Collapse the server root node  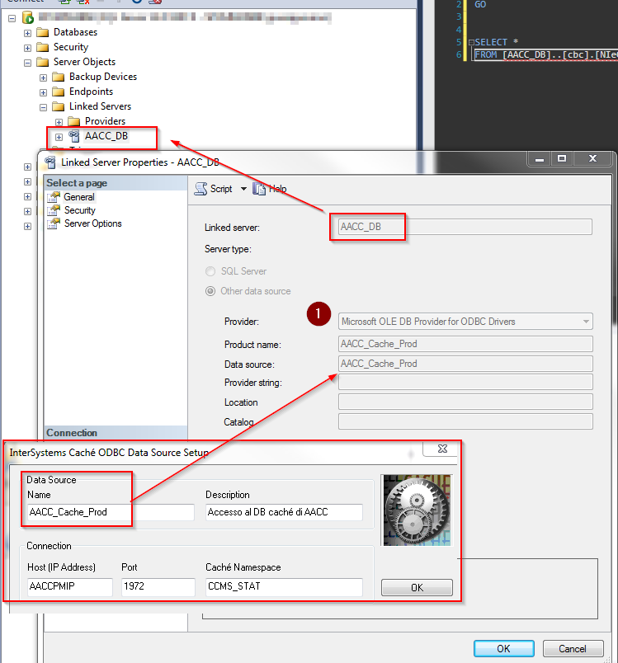[x=12, y=18]
